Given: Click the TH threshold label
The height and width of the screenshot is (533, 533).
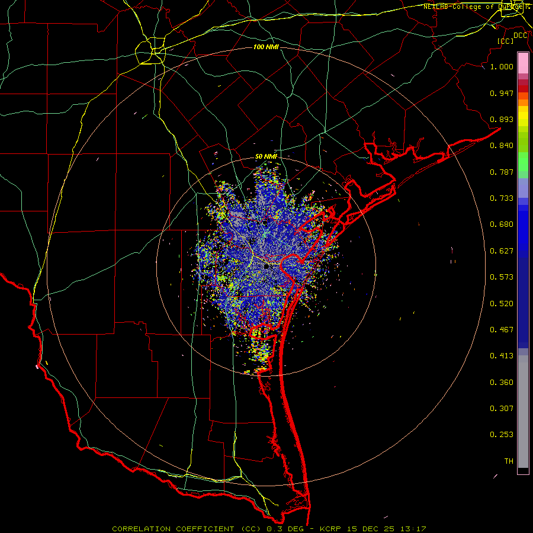Looking at the screenshot, I should tap(509, 461).
